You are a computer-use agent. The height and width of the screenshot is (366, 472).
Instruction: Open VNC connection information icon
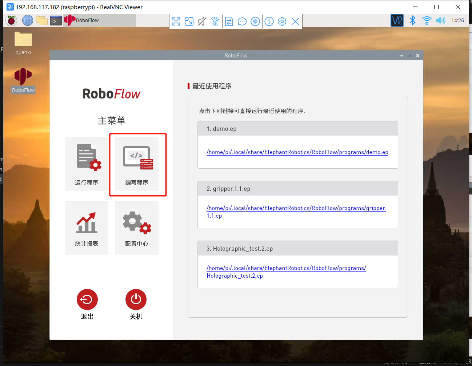269,21
